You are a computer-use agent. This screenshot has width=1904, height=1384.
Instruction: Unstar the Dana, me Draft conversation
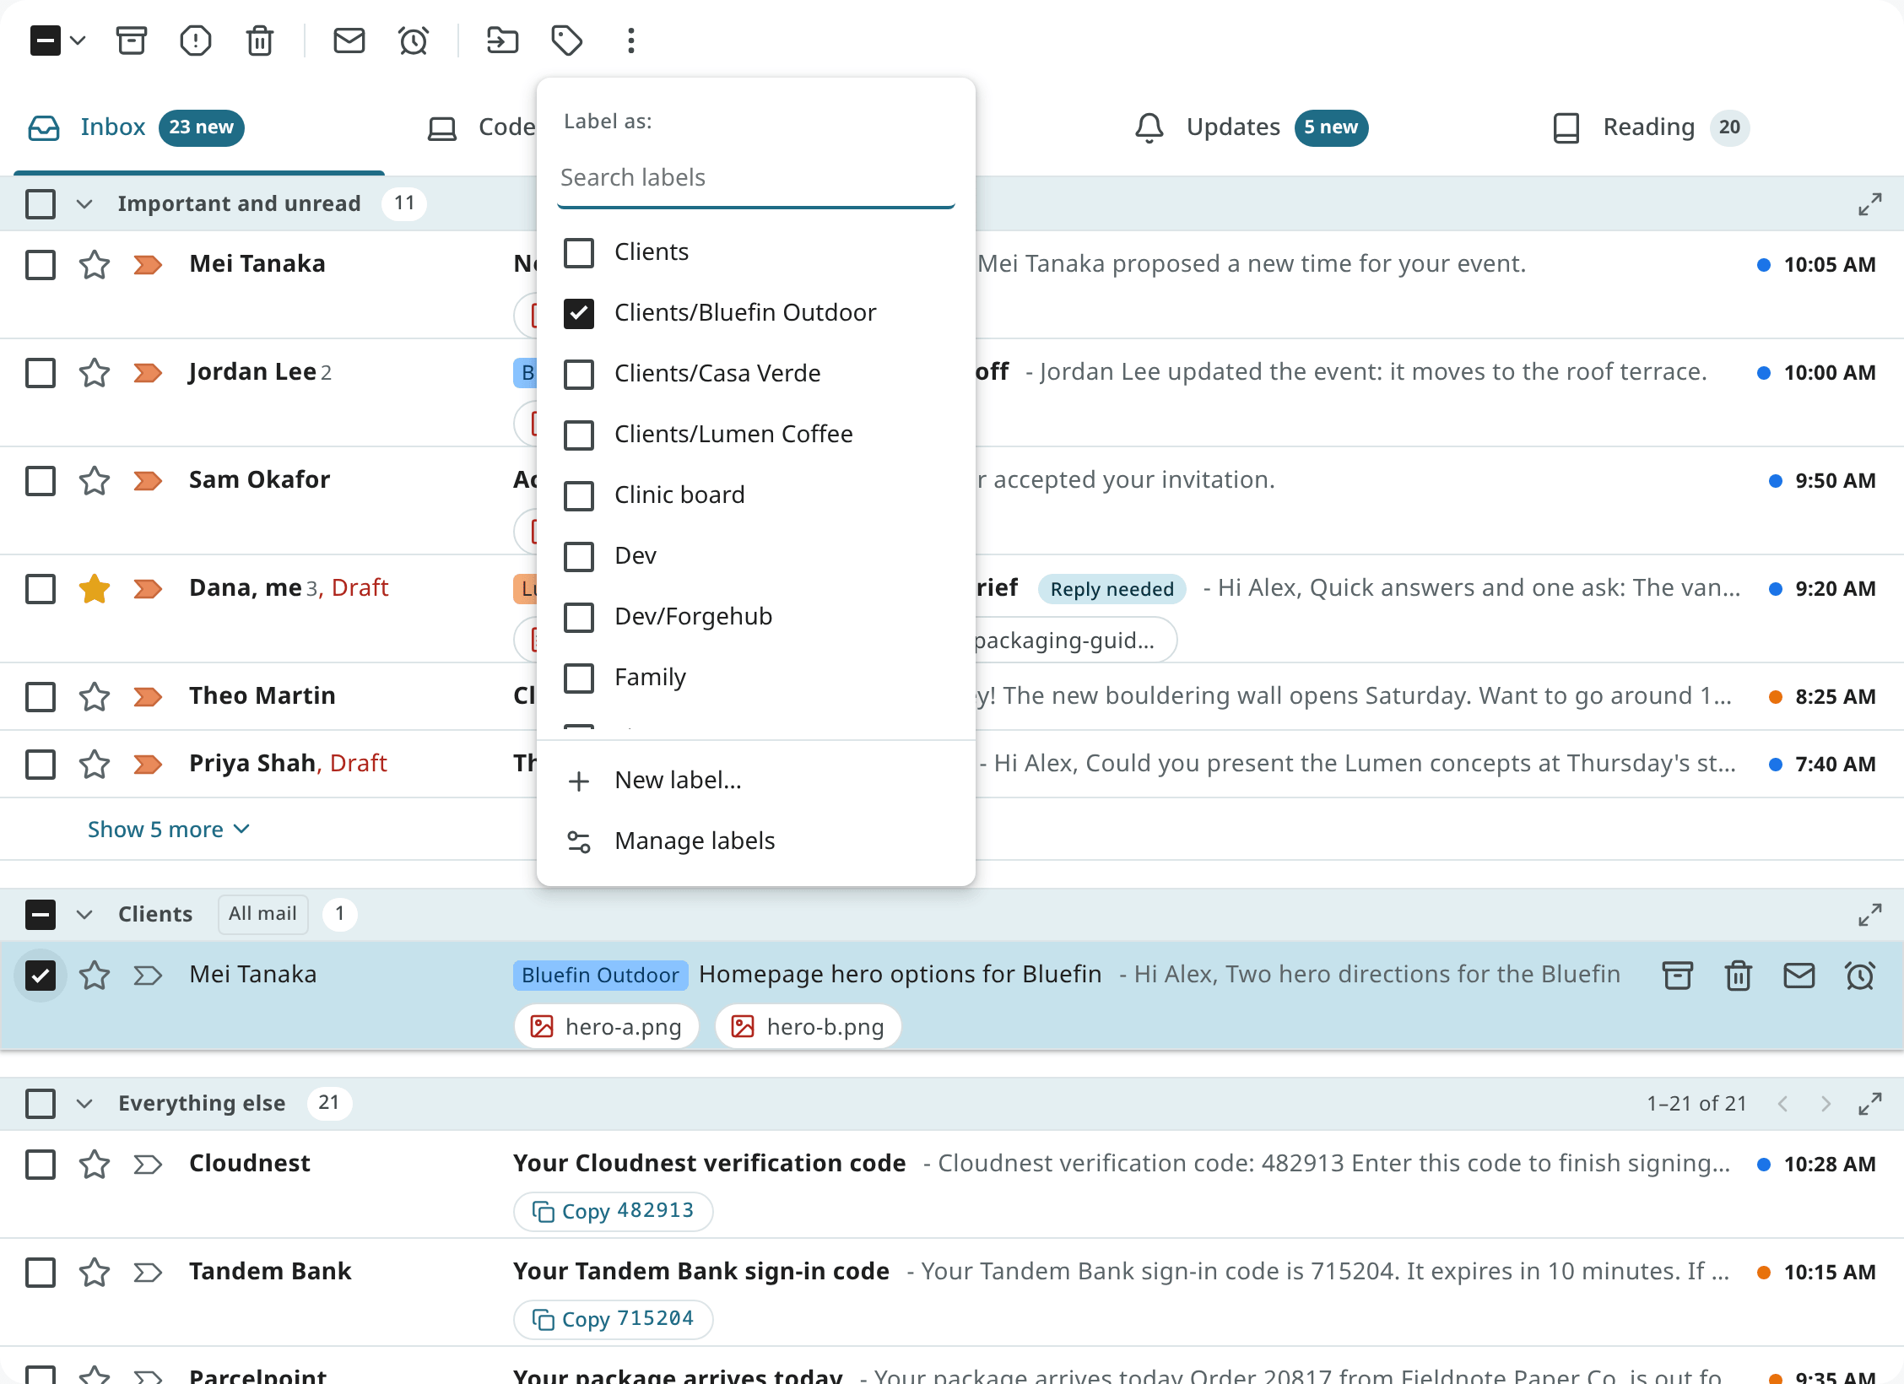(x=95, y=589)
